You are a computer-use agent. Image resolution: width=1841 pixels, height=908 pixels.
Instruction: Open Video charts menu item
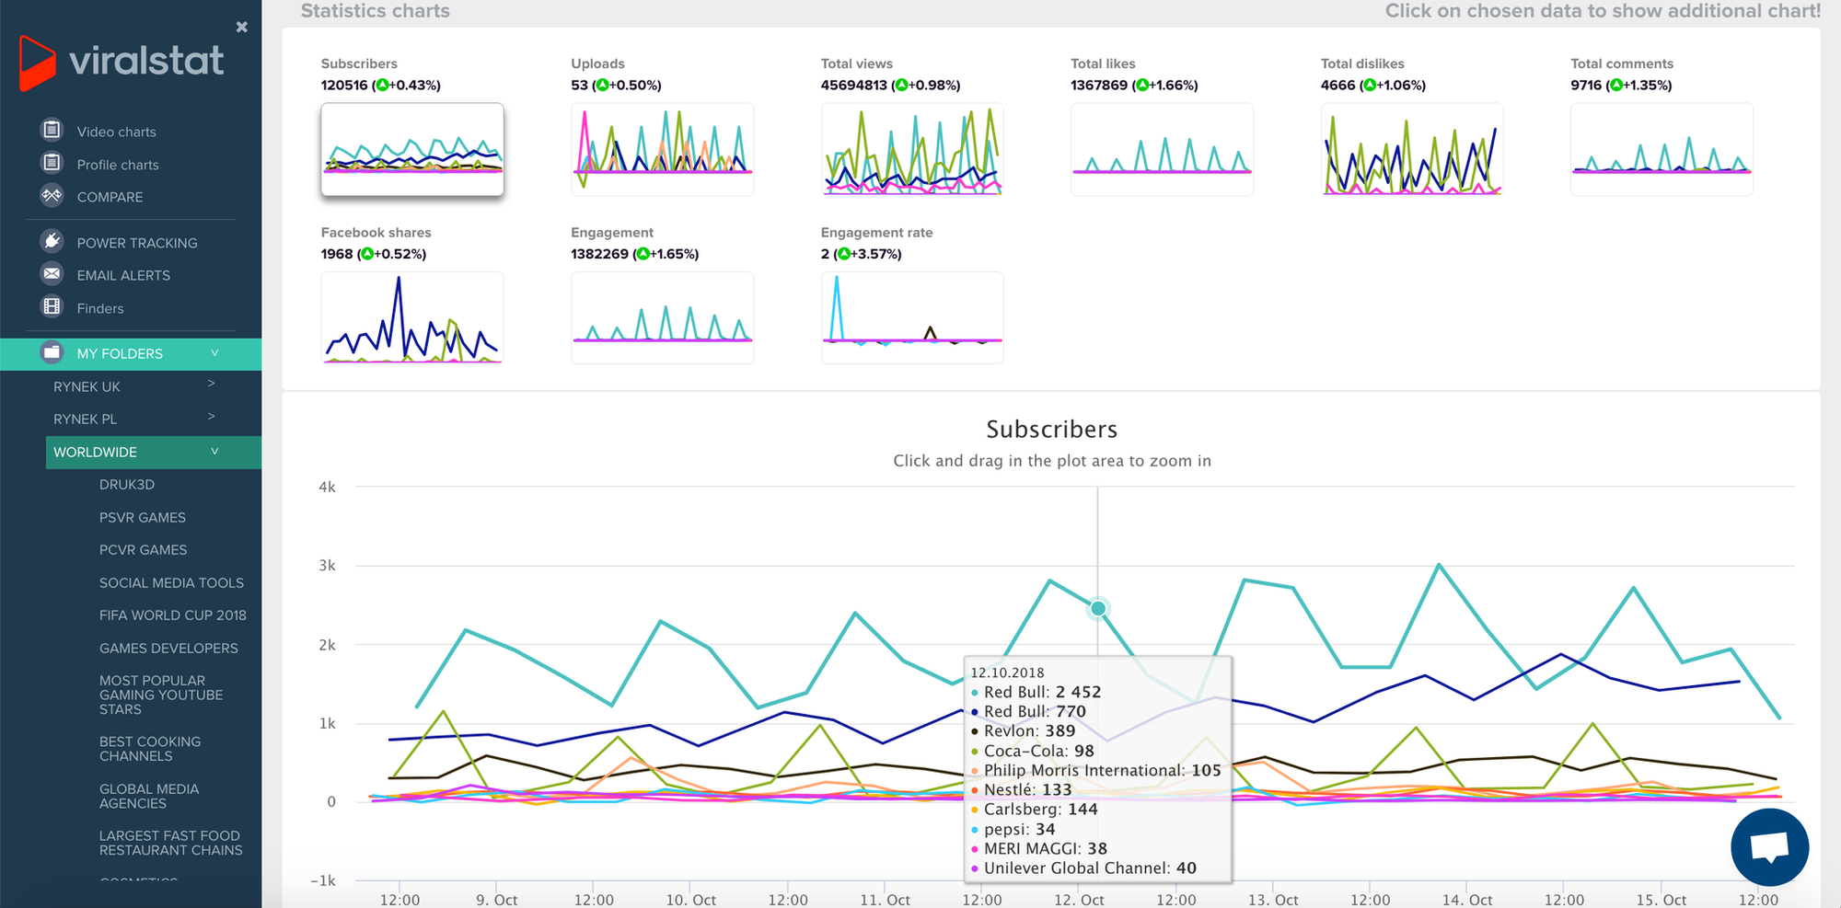click(117, 132)
